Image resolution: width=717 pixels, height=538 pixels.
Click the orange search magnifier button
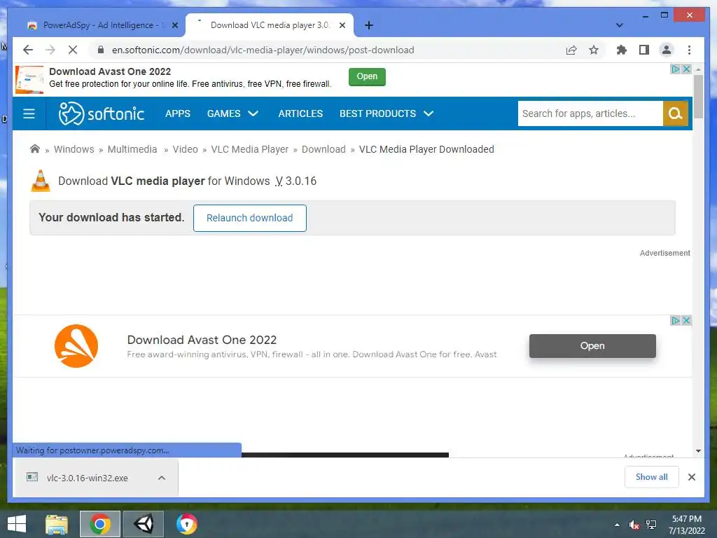click(676, 113)
